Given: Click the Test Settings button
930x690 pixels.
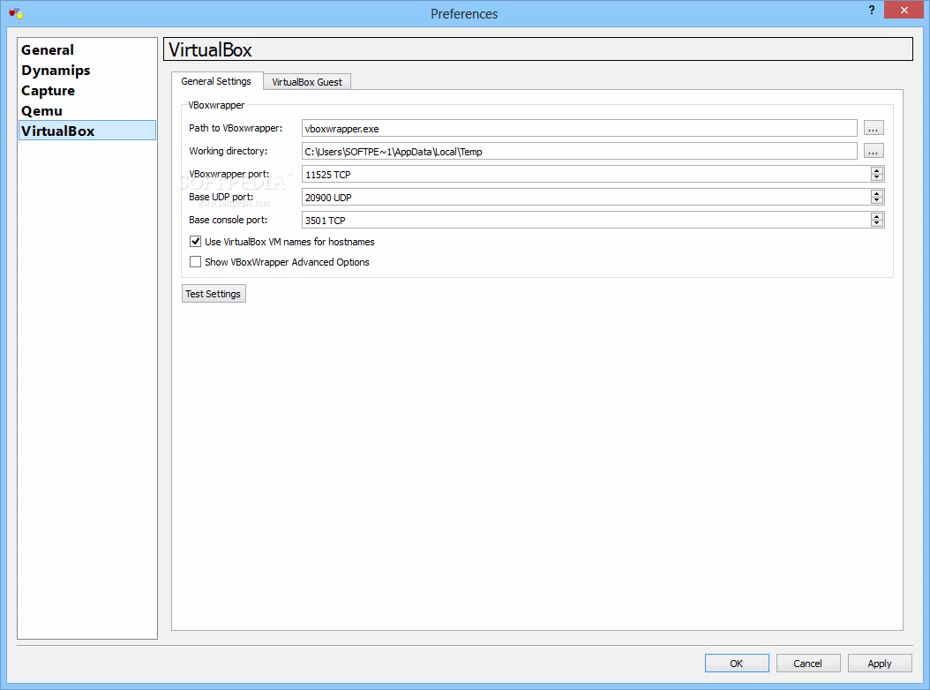Looking at the screenshot, I should click(x=214, y=294).
